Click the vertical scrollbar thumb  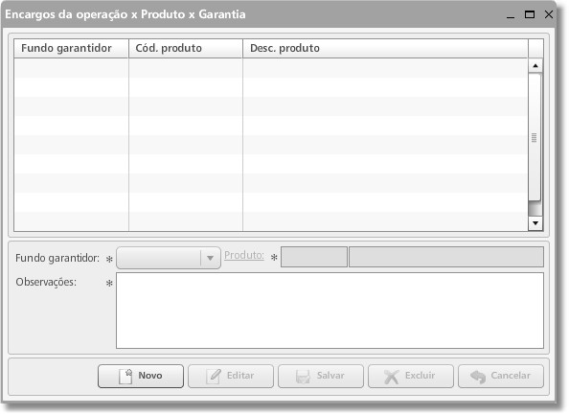535,137
